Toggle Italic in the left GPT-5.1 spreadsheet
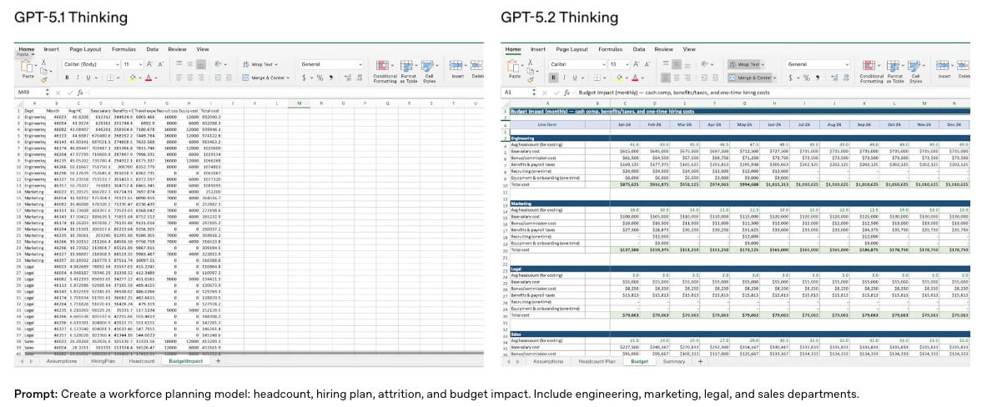The height and width of the screenshot is (407, 982). [x=77, y=78]
